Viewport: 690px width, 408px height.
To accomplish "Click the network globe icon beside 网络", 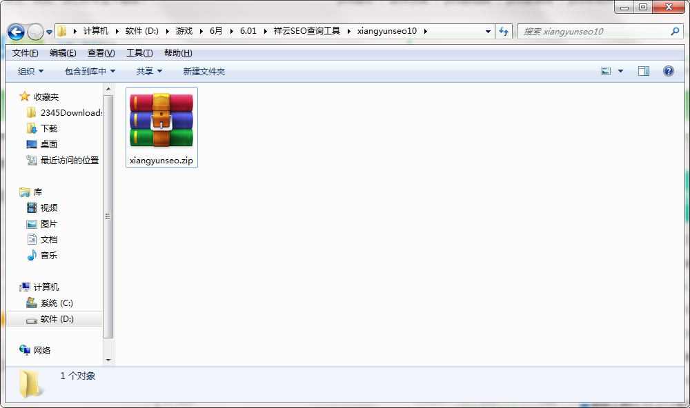I will pyautogui.click(x=25, y=350).
